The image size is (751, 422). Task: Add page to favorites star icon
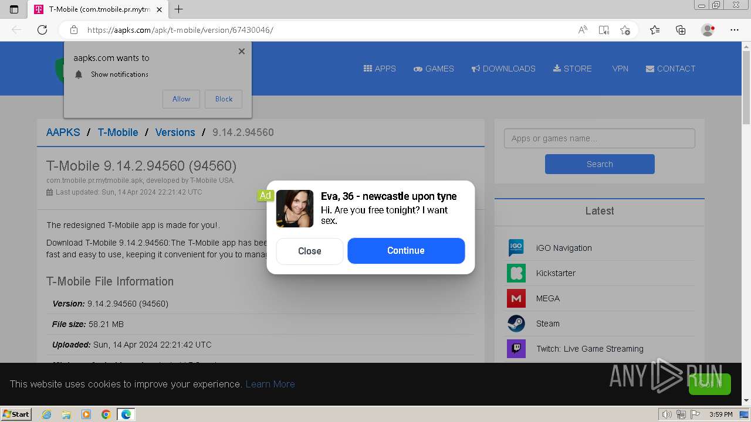[625, 30]
